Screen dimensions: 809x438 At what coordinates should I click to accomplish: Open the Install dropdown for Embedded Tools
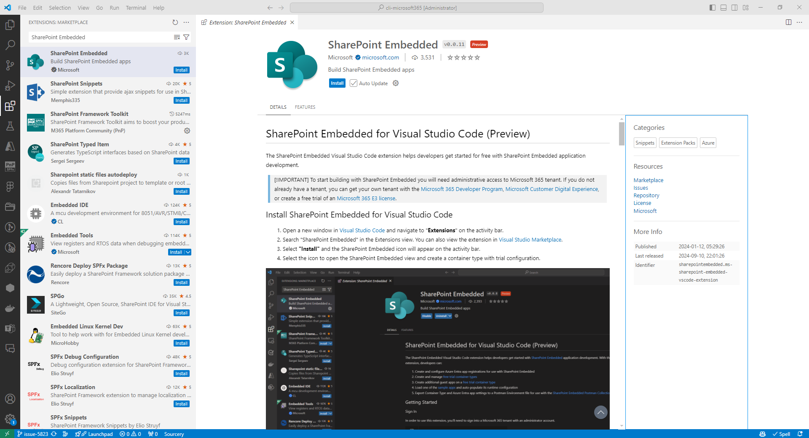188,252
